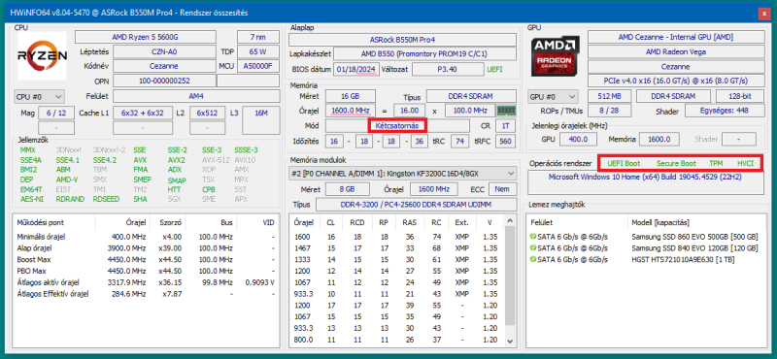The width and height of the screenshot is (777, 359).
Task: Click the AVX2 feature flag
Action: click(x=177, y=160)
